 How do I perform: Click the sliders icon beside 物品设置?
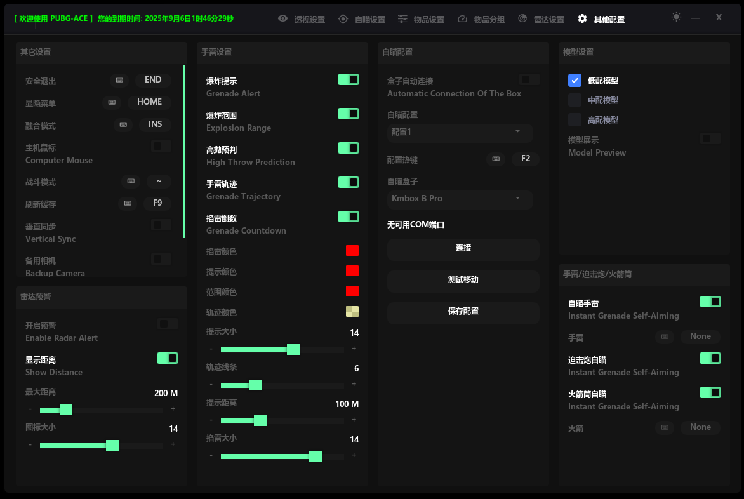402,19
